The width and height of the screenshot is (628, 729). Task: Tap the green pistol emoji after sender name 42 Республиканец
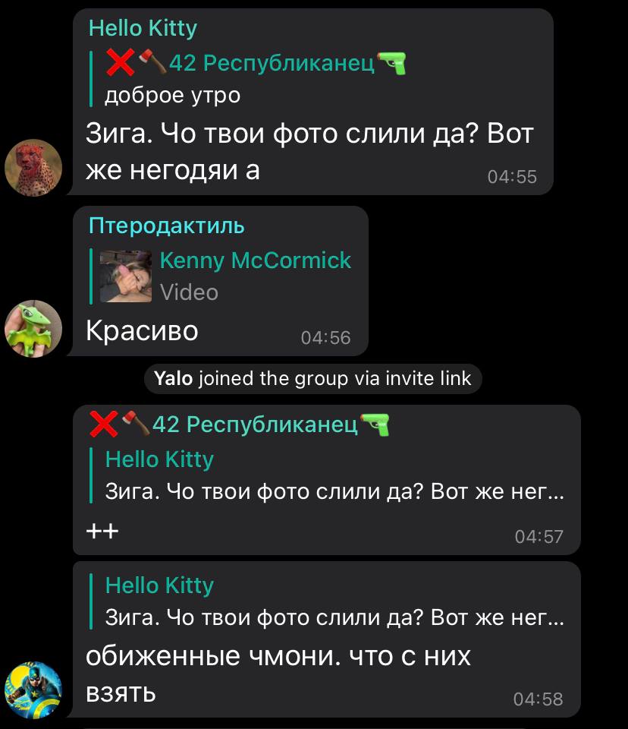[375, 424]
